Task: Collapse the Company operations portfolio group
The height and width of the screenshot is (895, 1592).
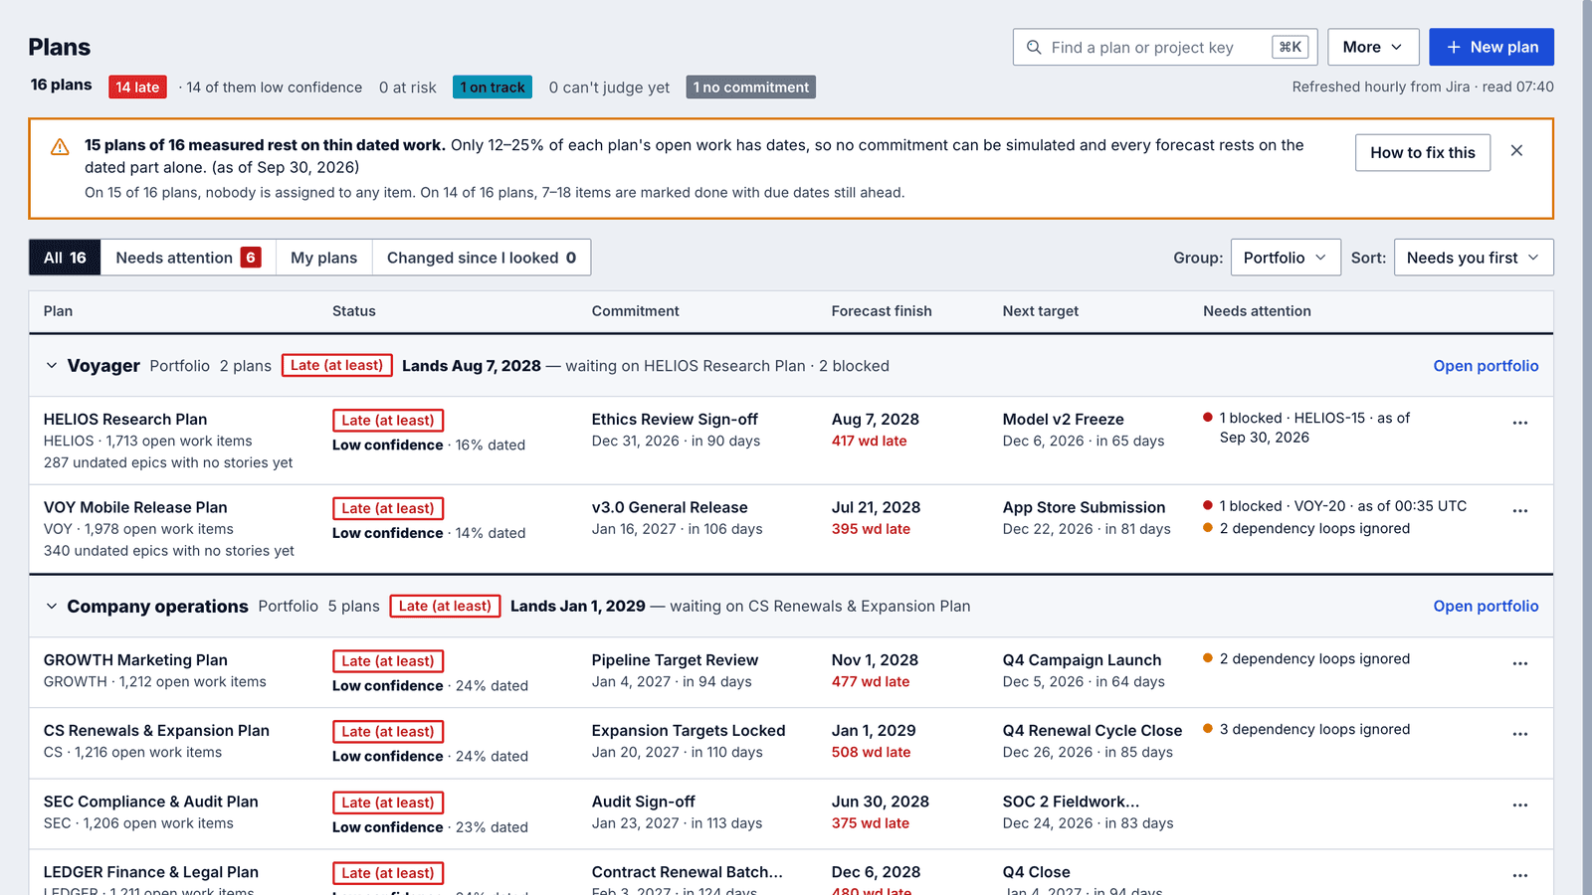Action: 52,606
